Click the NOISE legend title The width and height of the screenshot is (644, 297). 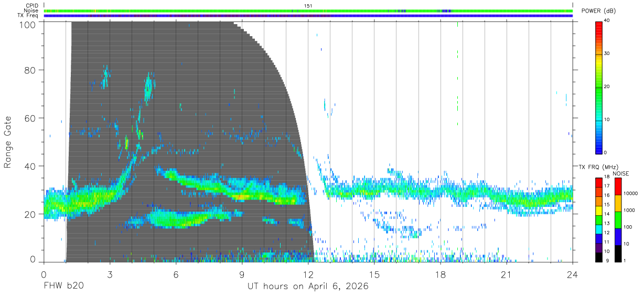pyautogui.click(x=620, y=173)
